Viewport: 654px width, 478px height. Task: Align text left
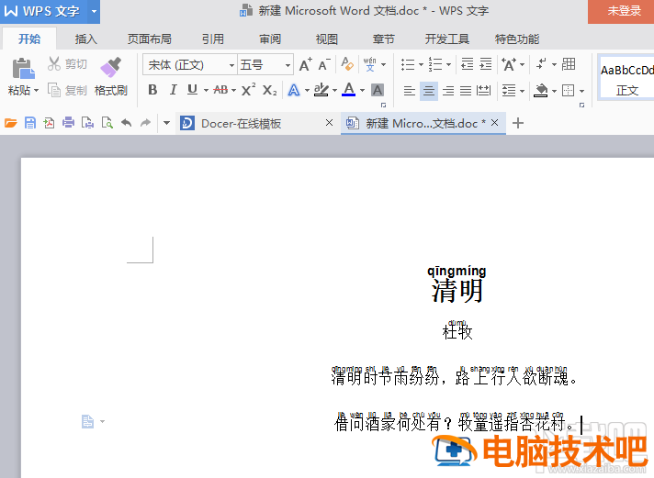[x=410, y=91]
